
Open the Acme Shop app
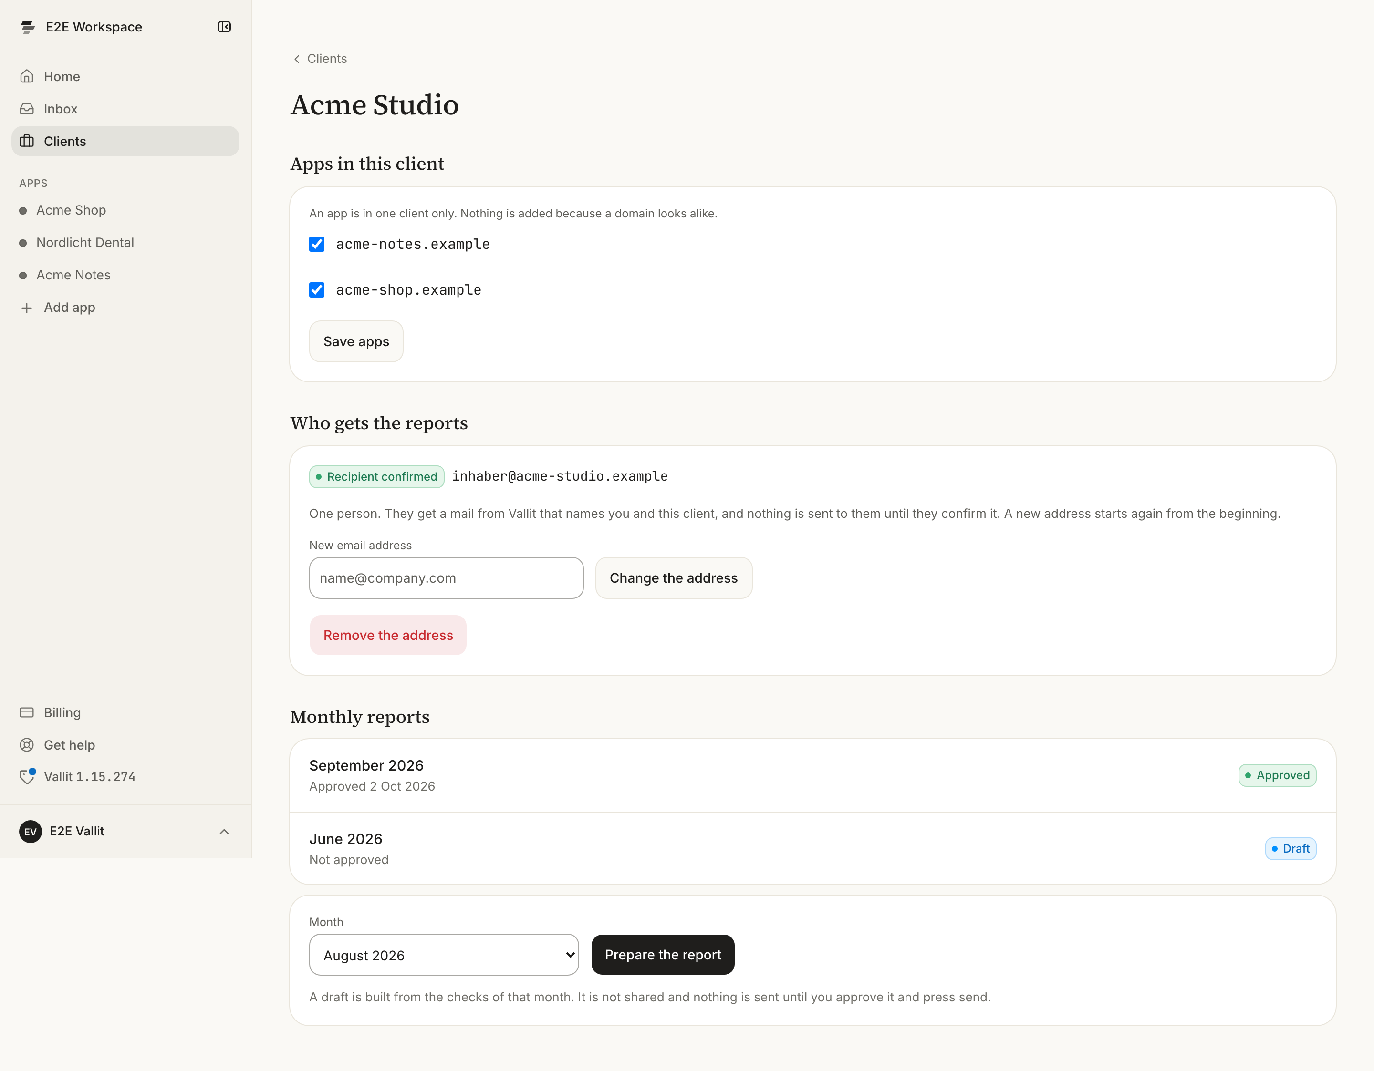click(x=125, y=210)
